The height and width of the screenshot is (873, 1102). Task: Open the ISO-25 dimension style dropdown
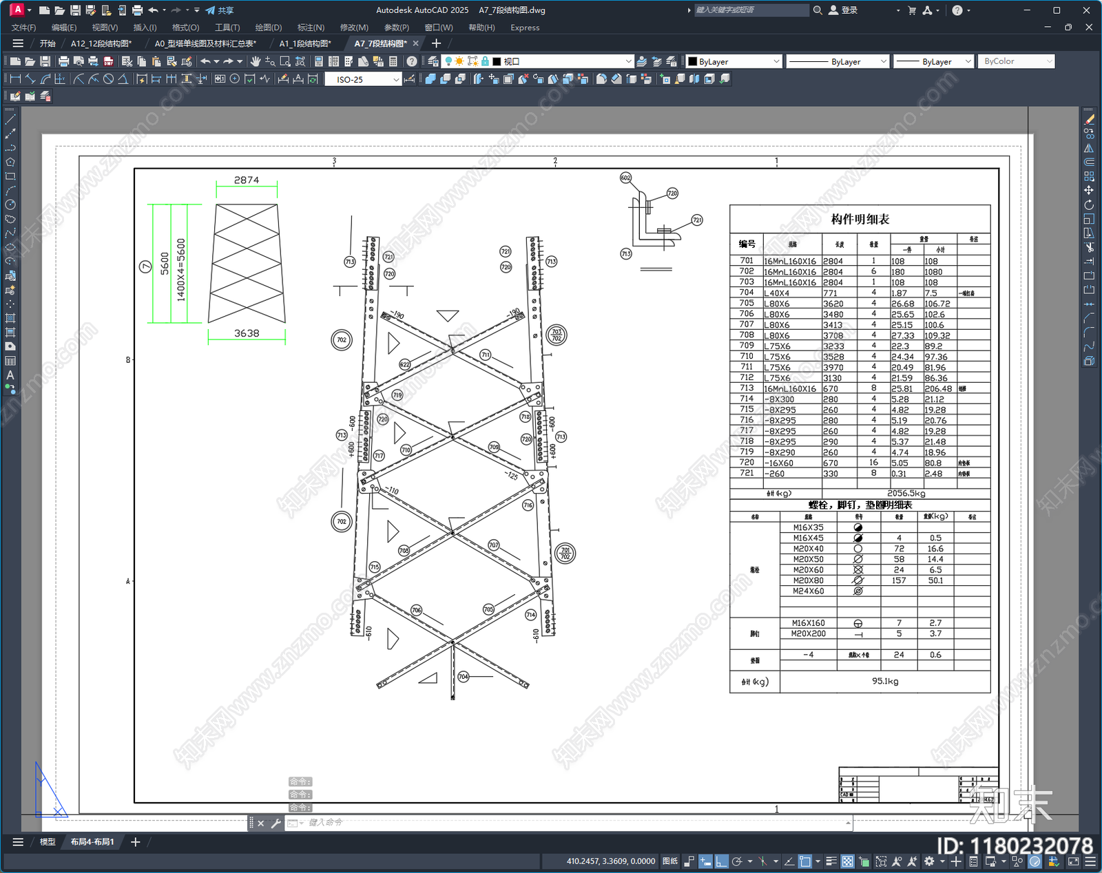click(363, 79)
